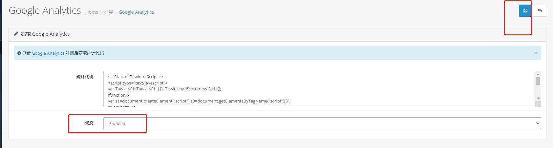Image resolution: width=553 pixels, height=148 pixels.
Task: Click the arrow on the Enabled select box
Action: coord(538,123)
